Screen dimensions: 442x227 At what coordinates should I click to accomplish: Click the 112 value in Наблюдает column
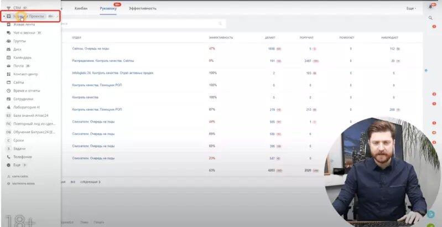[x=392, y=49]
